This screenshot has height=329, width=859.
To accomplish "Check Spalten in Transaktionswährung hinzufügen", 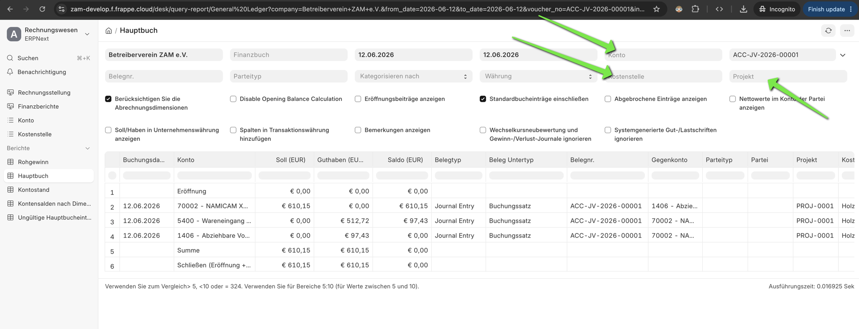I will (x=233, y=130).
